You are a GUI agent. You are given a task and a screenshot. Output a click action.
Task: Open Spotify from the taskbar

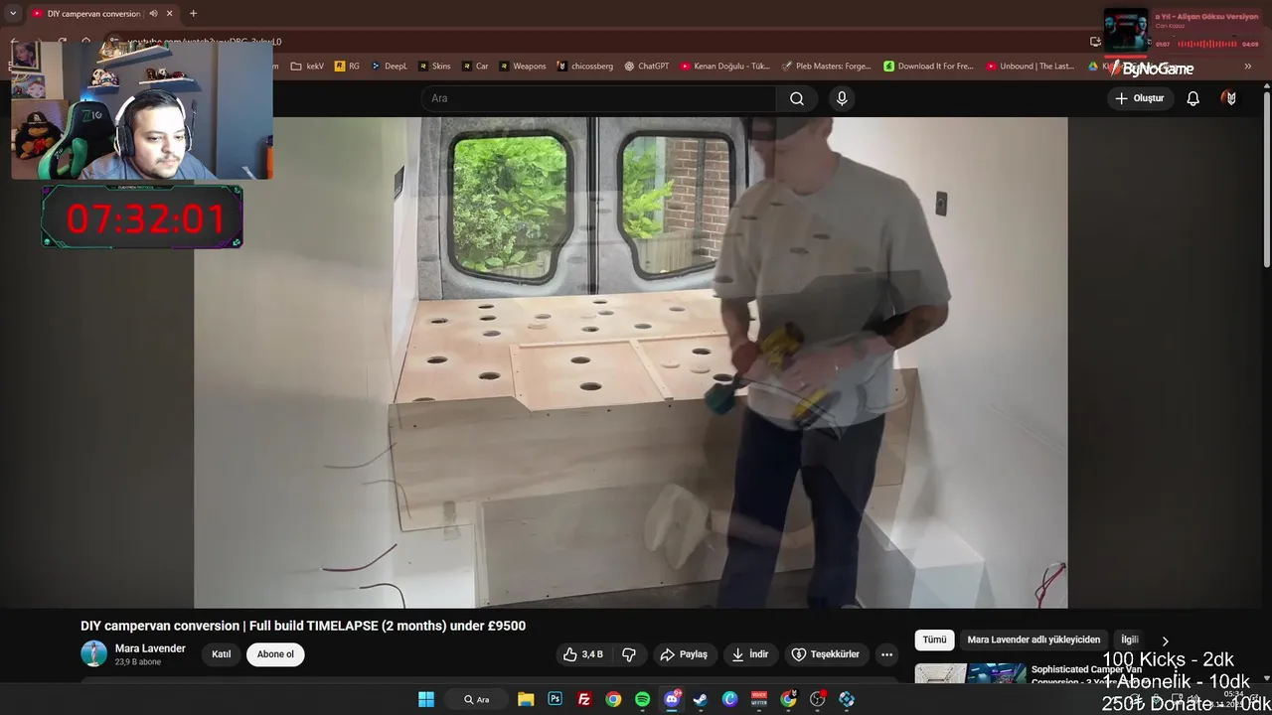(x=642, y=699)
